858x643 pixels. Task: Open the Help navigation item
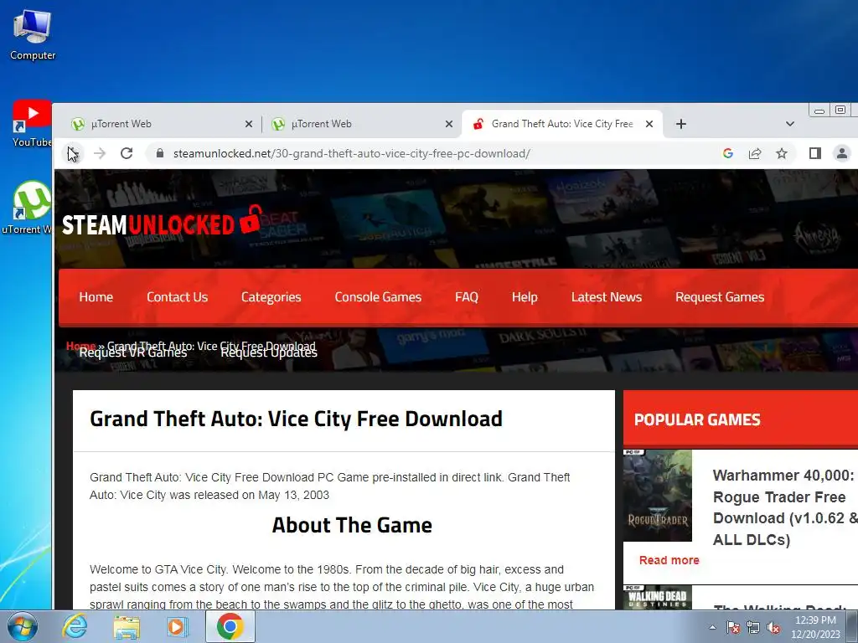tap(525, 297)
